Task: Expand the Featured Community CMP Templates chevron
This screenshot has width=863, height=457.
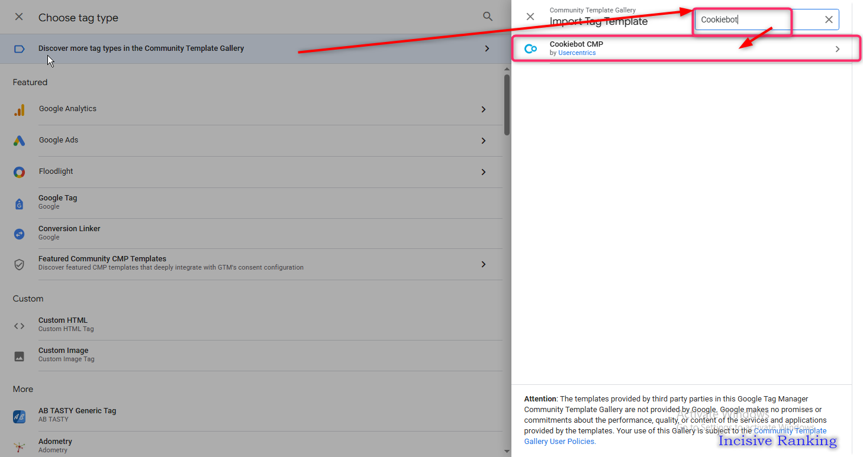Action: coord(484,264)
